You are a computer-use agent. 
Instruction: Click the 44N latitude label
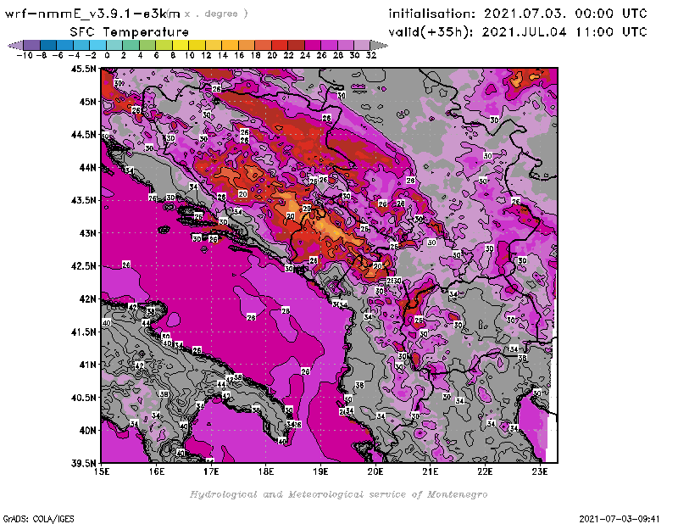coord(87,167)
